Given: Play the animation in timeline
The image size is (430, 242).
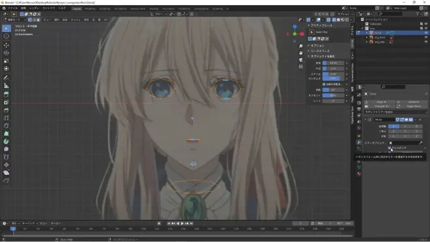Looking at the screenshot, I should point(182,224).
